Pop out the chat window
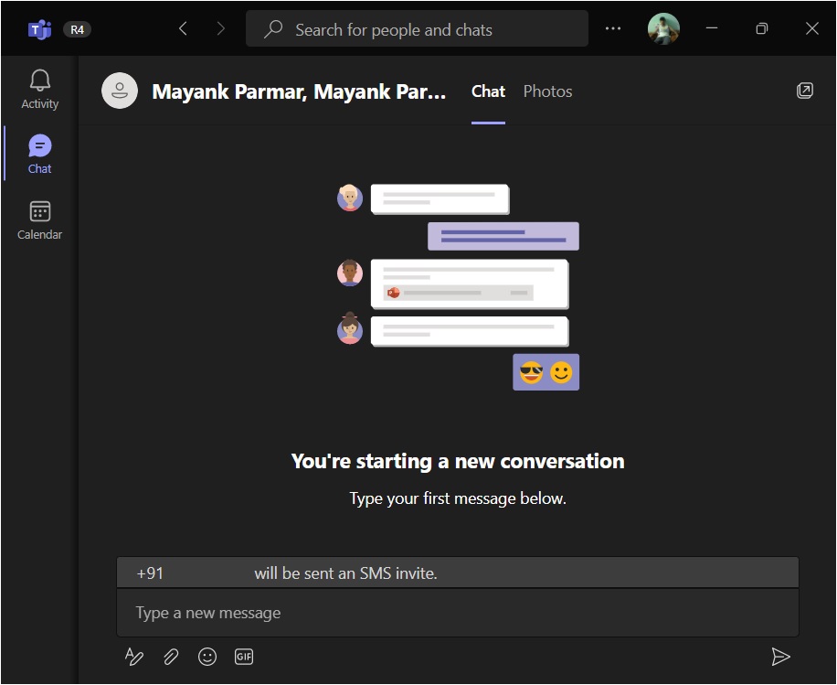This screenshot has height=685, width=837. click(805, 91)
